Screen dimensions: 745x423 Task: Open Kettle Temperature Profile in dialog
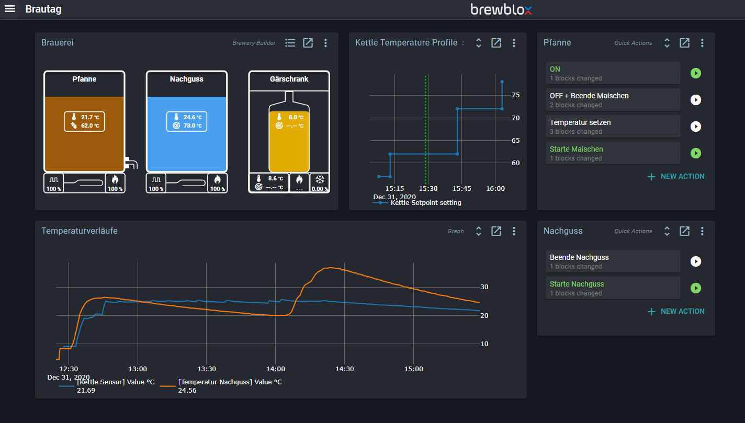pyautogui.click(x=496, y=43)
